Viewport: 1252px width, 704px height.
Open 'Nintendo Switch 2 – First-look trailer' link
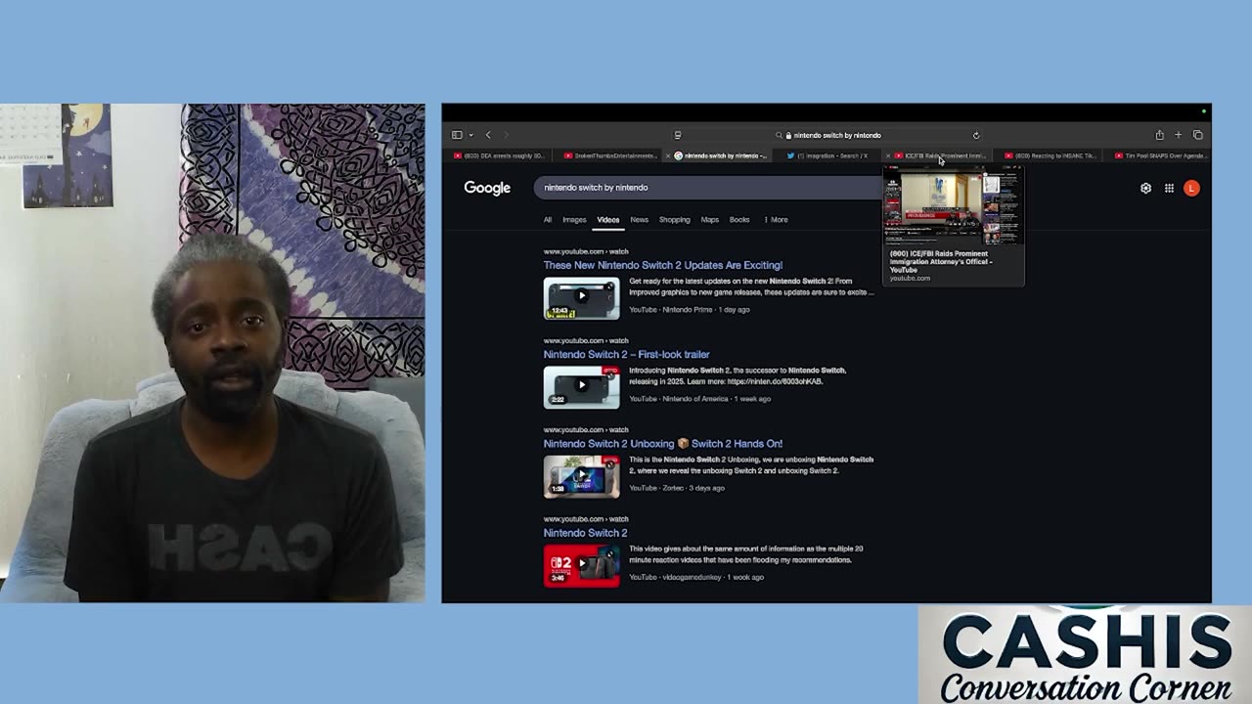tap(627, 354)
